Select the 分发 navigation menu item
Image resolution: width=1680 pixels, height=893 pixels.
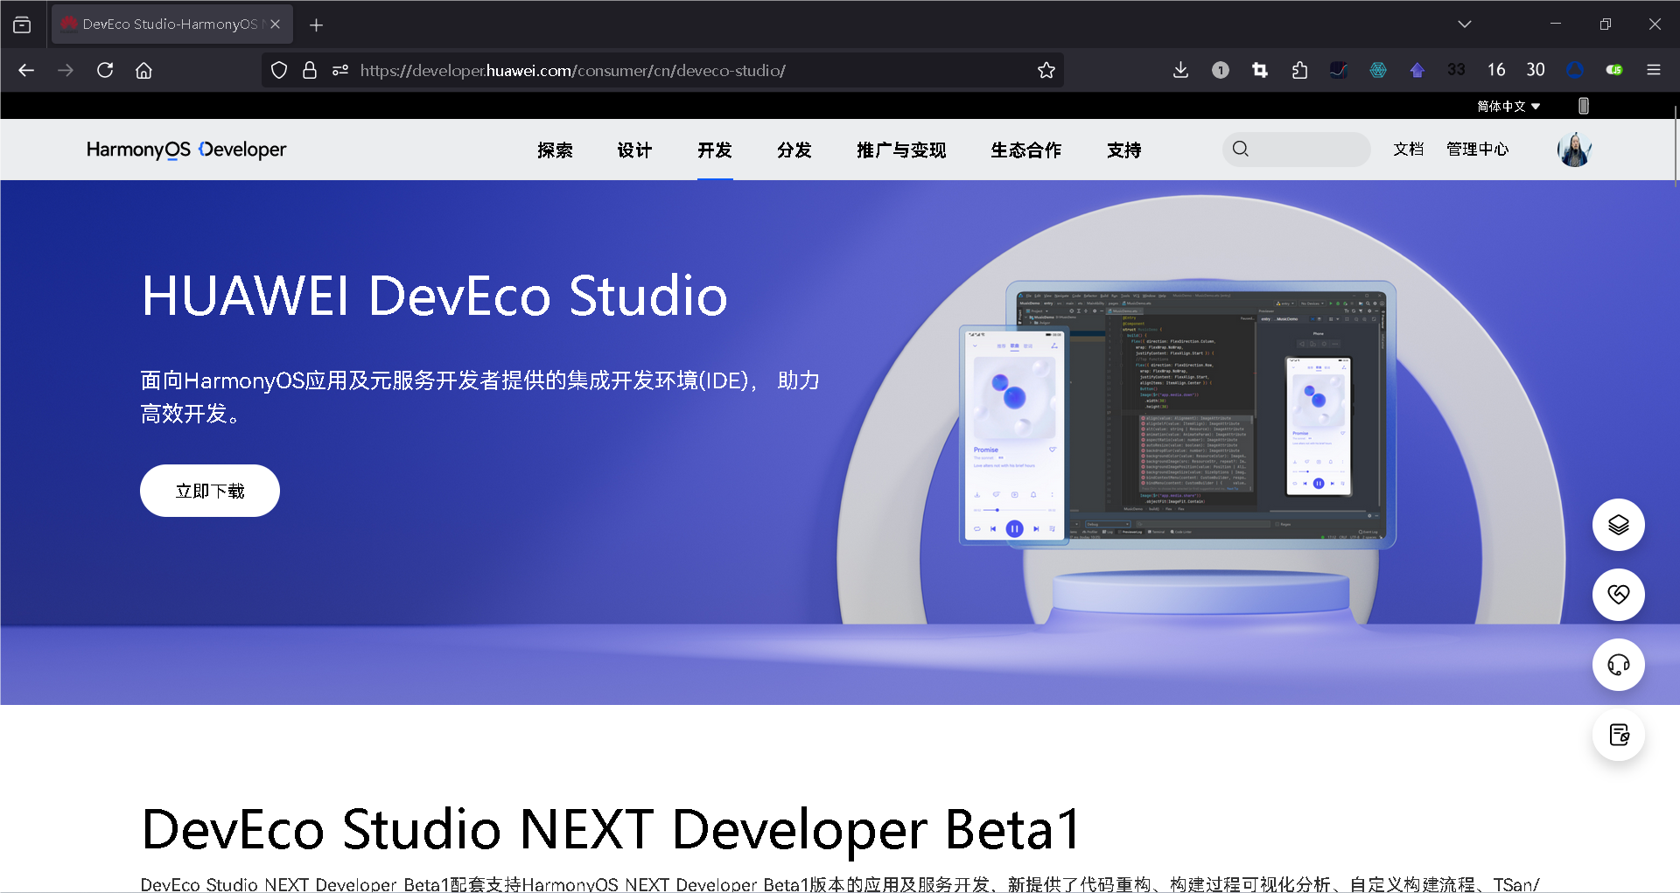[x=794, y=150]
